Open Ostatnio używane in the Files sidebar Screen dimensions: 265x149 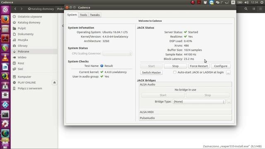34,17
